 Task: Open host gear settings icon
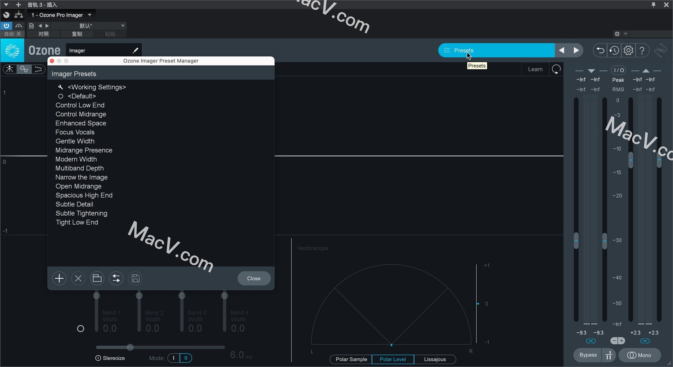coord(617,34)
